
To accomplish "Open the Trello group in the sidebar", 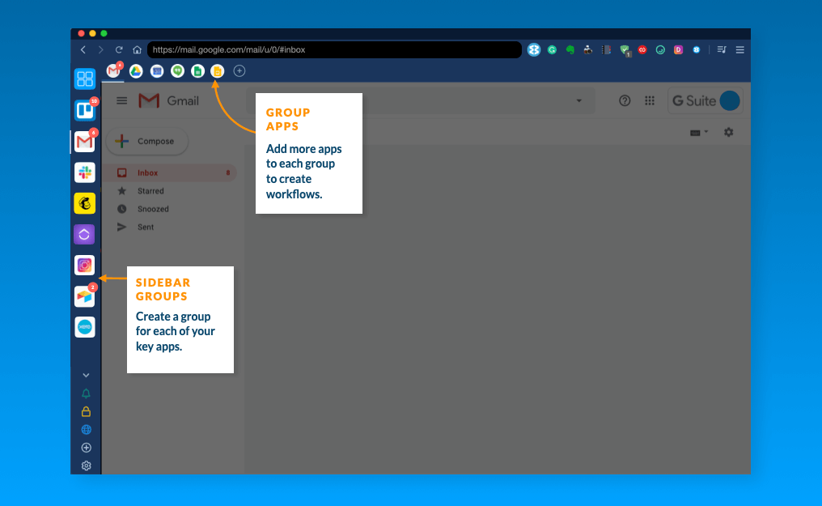I will [85, 110].
